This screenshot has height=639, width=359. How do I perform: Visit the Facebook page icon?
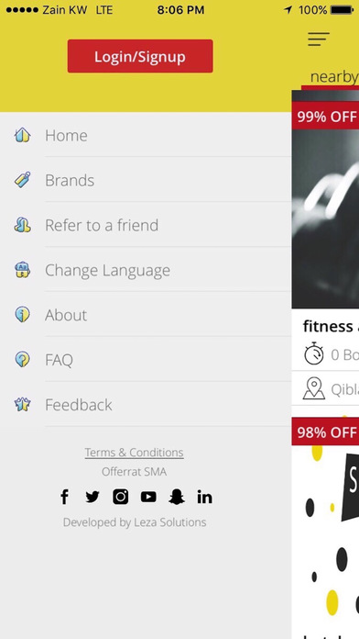coord(65,498)
